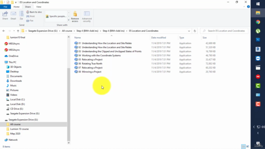Click the Refresh button by address bar
This screenshot has width=265, height=149.
195,31
